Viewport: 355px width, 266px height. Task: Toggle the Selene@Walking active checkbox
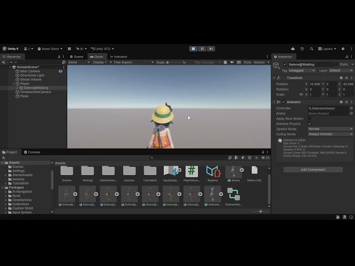pos(285,64)
